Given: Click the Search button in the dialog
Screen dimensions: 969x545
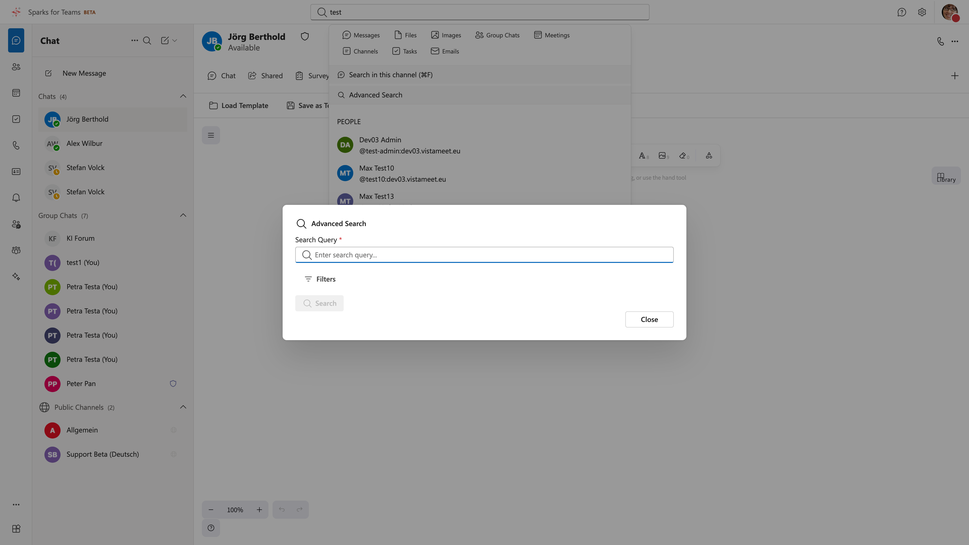Looking at the screenshot, I should point(319,303).
